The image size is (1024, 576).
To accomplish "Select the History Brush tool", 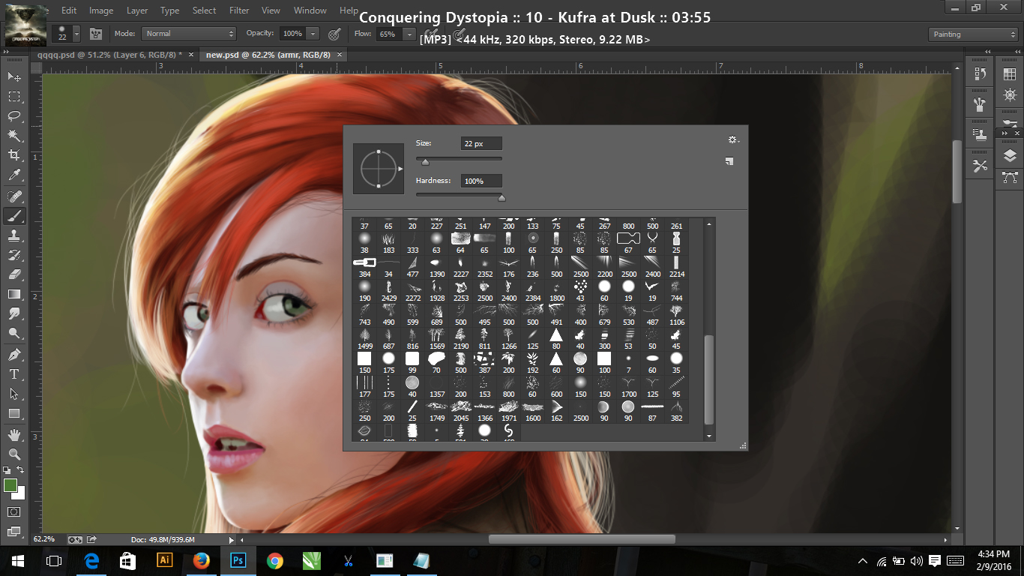I will [14, 255].
